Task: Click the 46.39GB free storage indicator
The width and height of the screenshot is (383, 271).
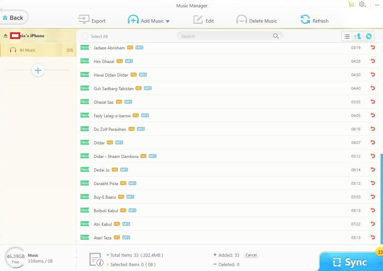Action: (x=15, y=258)
